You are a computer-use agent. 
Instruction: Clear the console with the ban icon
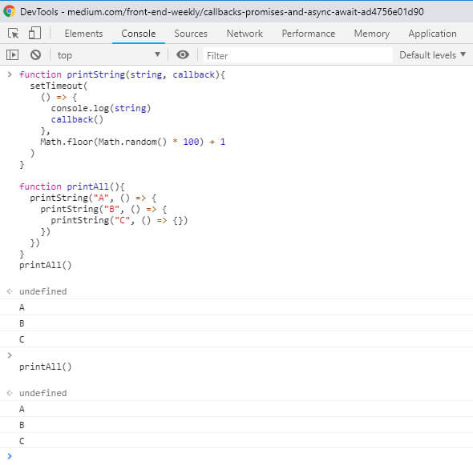pyautogui.click(x=35, y=55)
